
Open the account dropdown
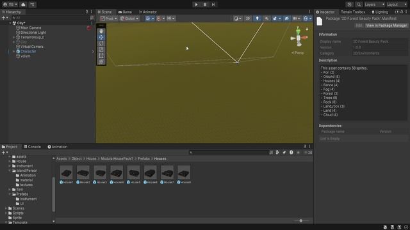point(10,4)
